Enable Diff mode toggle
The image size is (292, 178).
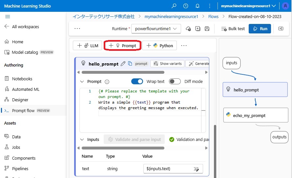(175, 82)
